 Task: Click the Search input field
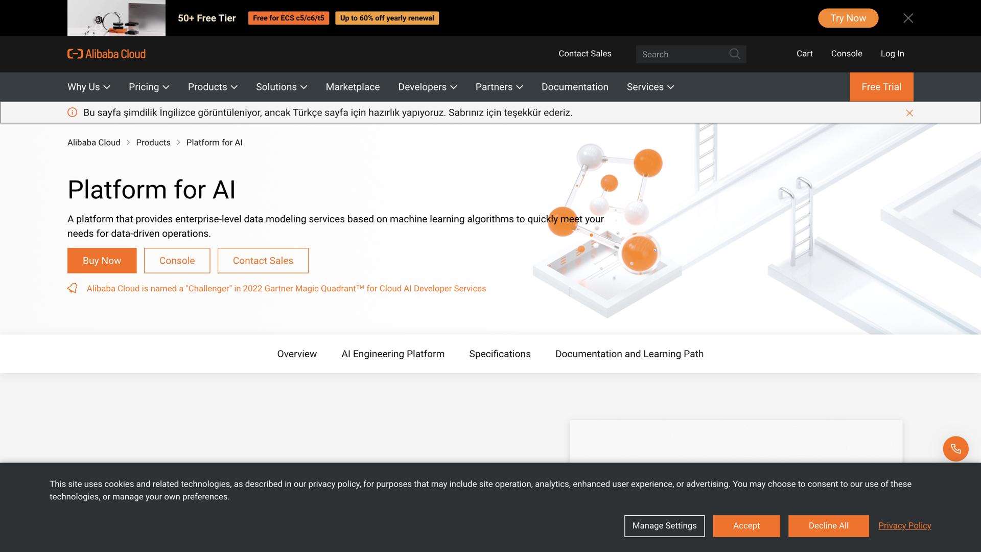click(680, 54)
